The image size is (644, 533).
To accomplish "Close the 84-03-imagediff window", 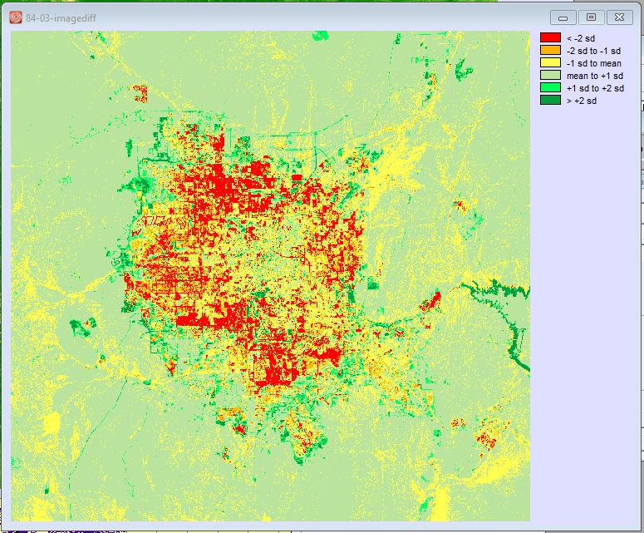I will click(x=619, y=17).
